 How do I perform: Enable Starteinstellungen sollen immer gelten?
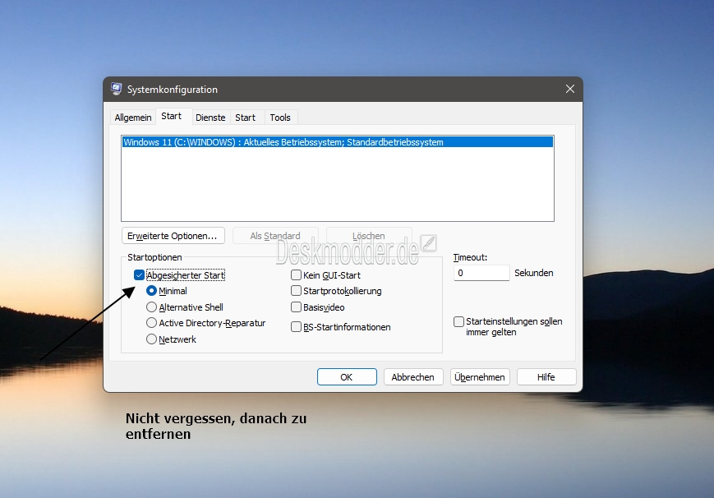tap(458, 321)
